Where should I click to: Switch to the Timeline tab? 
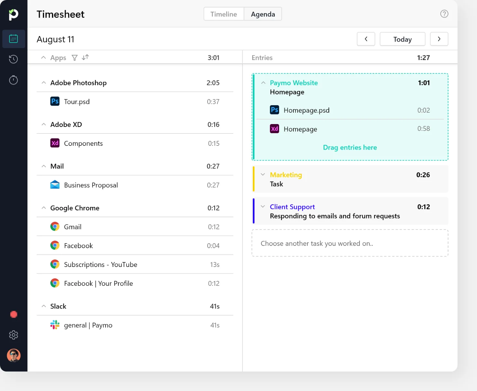[x=224, y=14]
